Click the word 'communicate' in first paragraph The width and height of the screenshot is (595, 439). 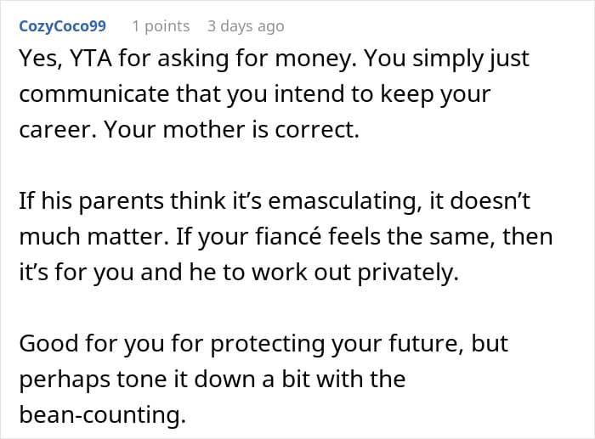93,94
